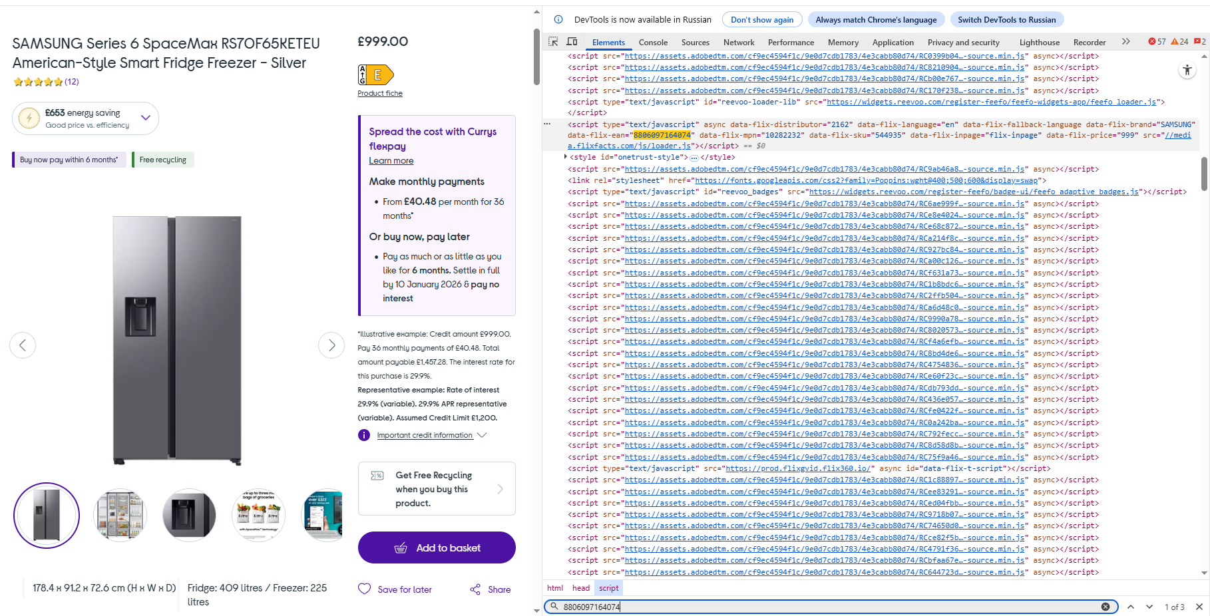
Task: Open the warnings count indicator showing 24
Action: pyautogui.click(x=1179, y=41)
